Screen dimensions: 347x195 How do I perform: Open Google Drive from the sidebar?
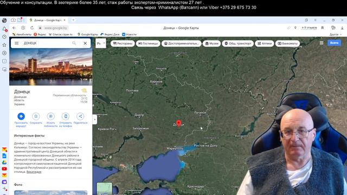coord(4,162)
